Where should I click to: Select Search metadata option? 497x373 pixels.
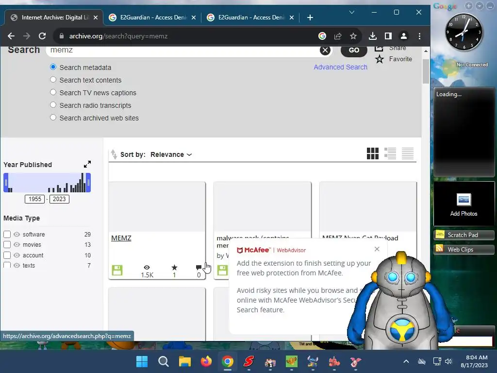(x=53, y=67)
